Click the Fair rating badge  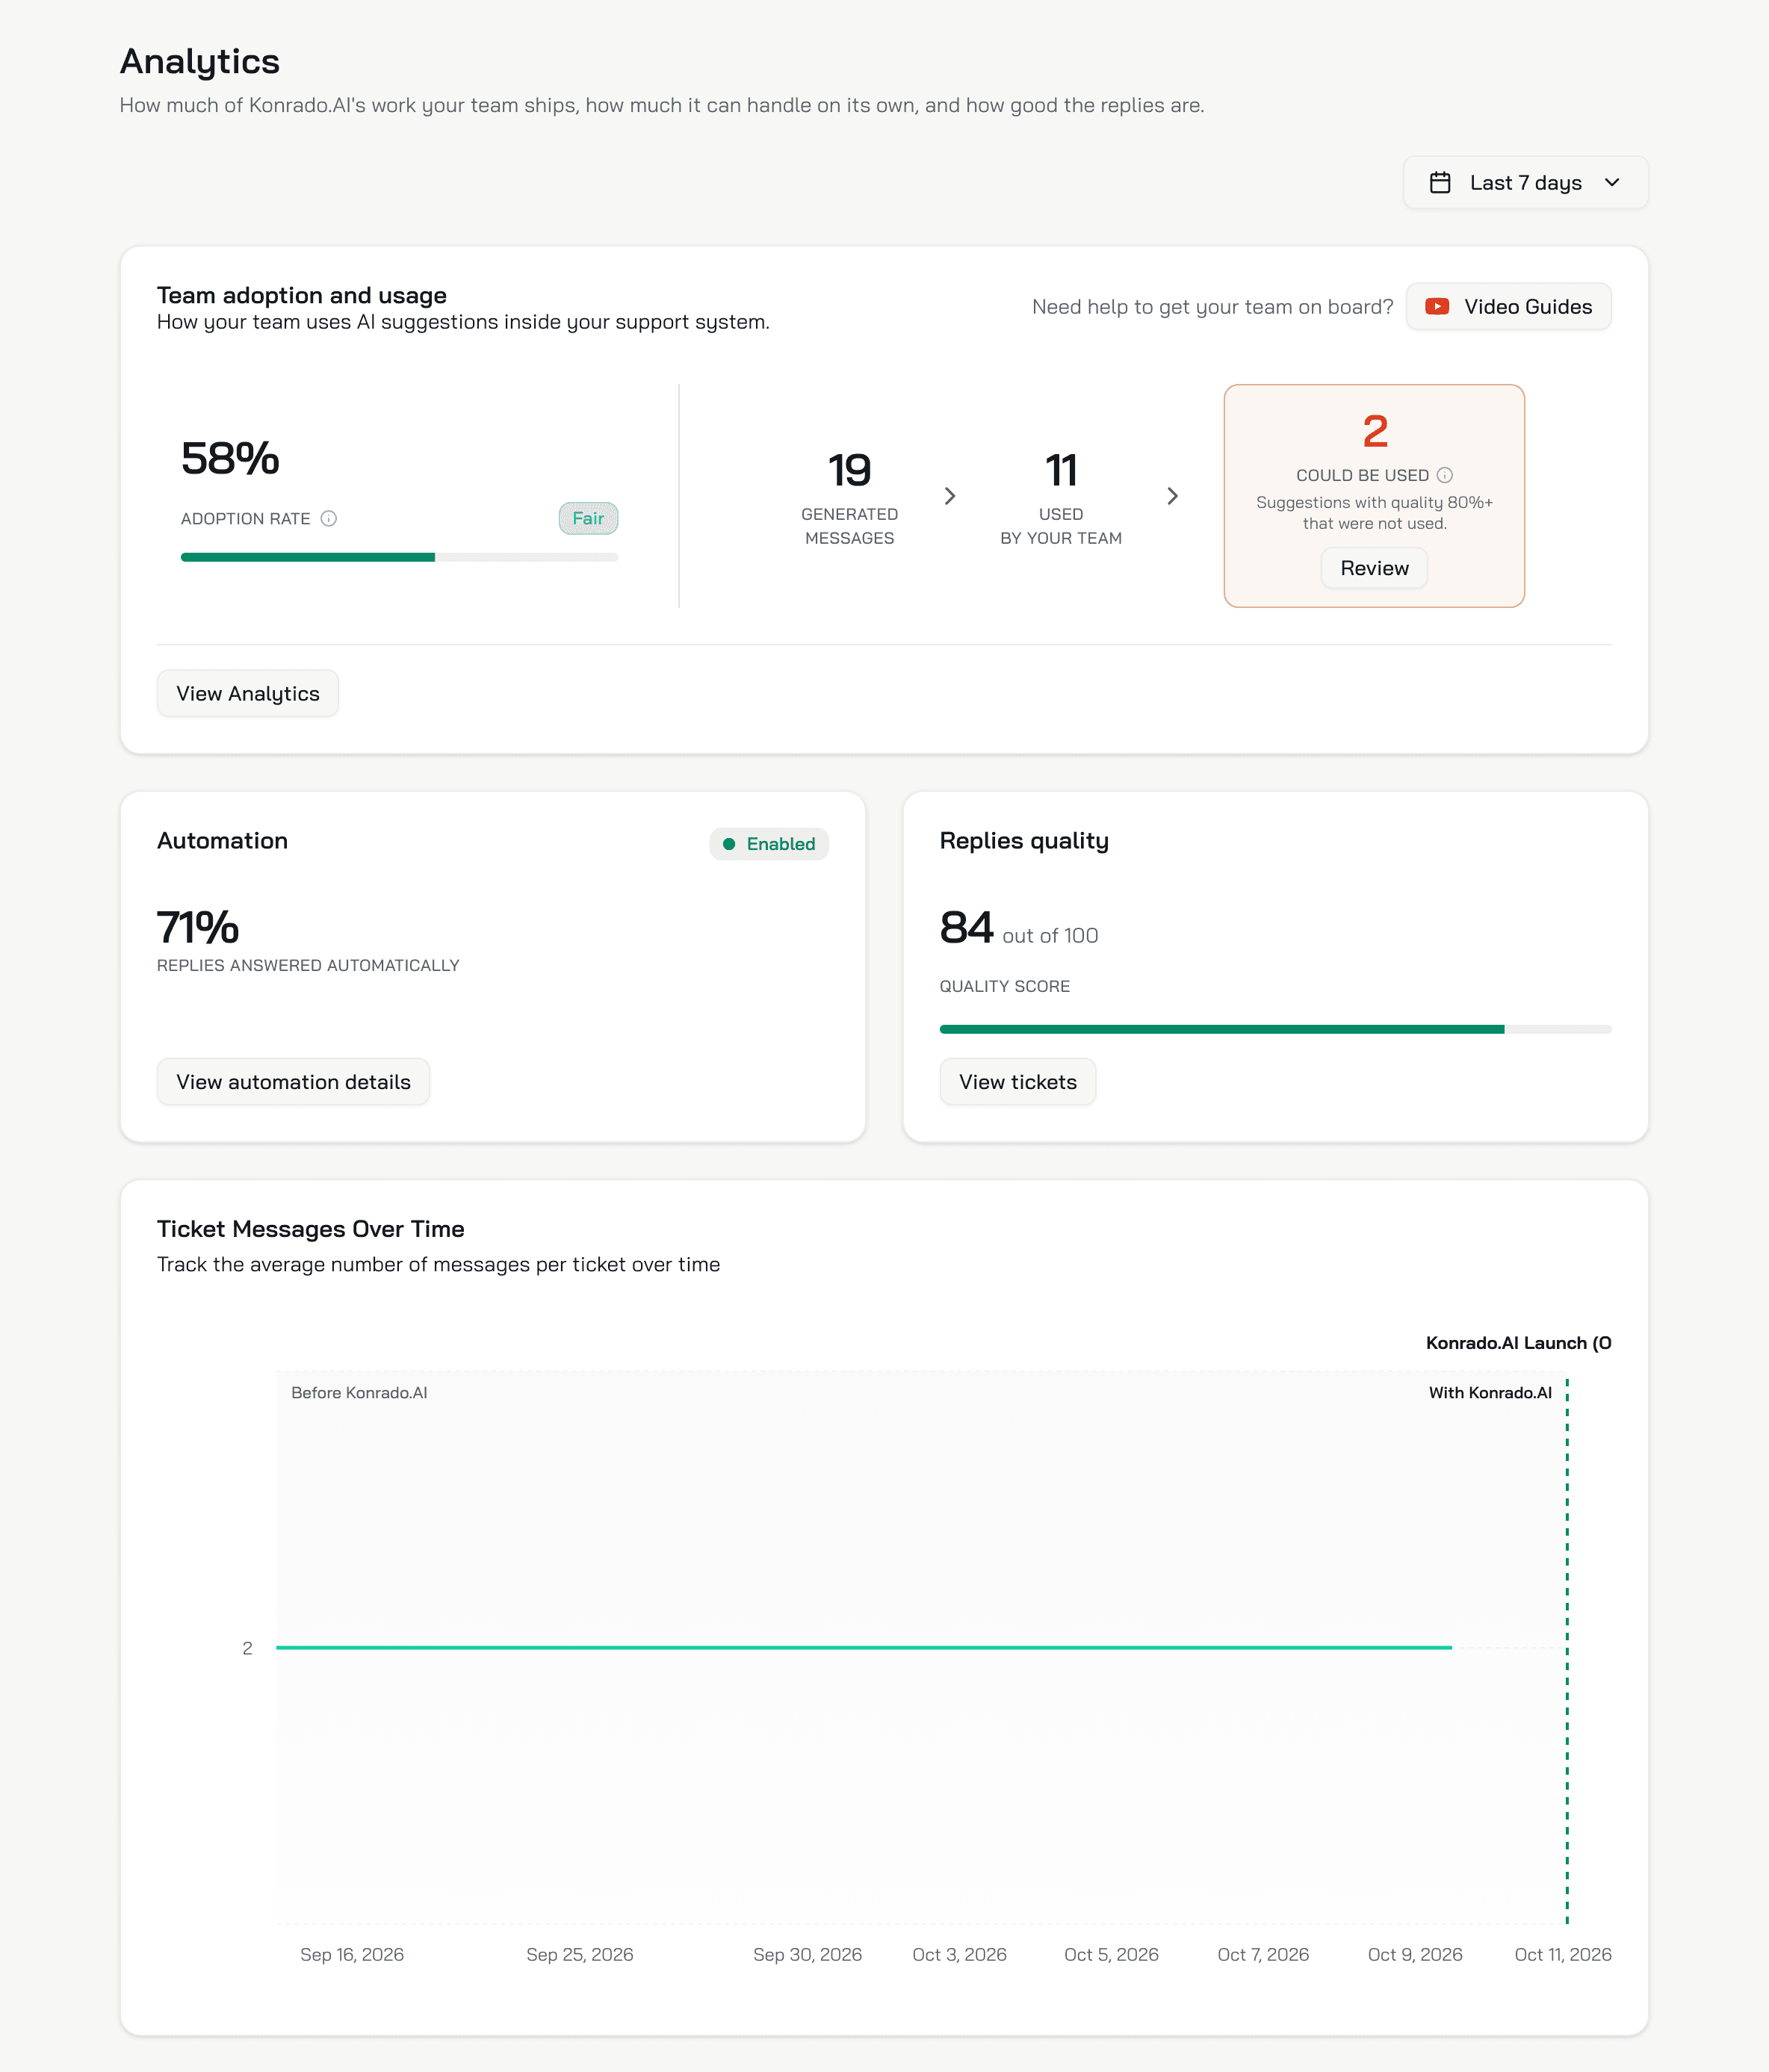588,518
